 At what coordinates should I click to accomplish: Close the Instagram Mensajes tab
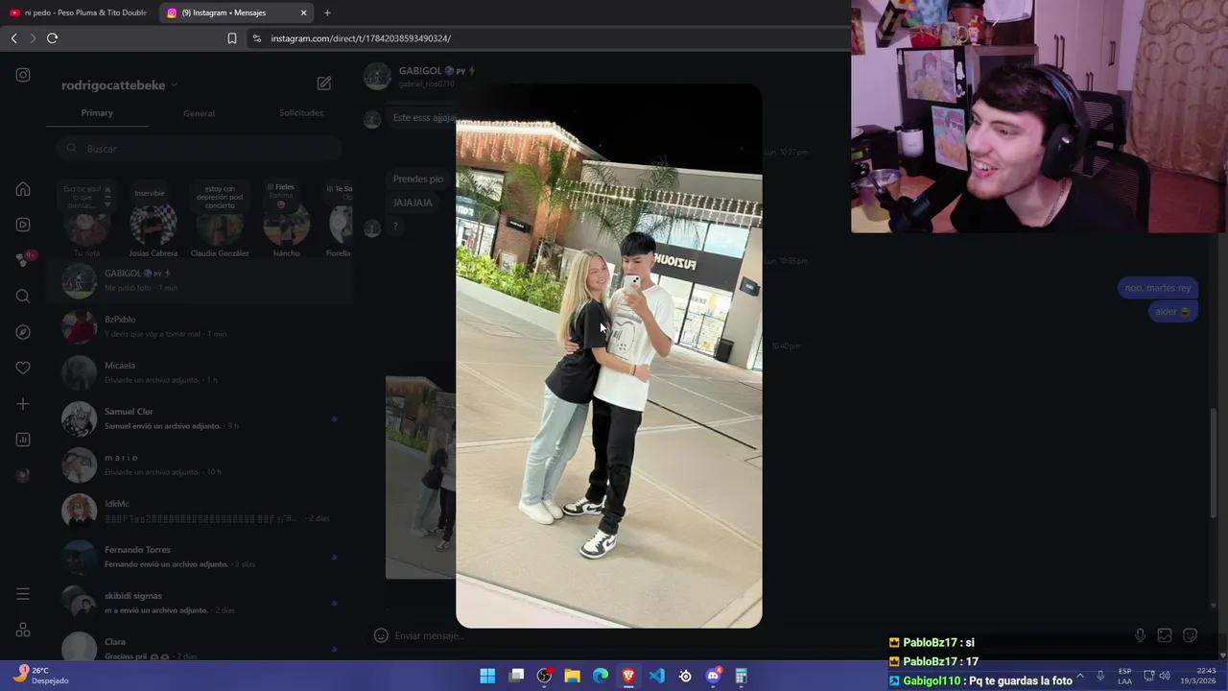[304, 12]
